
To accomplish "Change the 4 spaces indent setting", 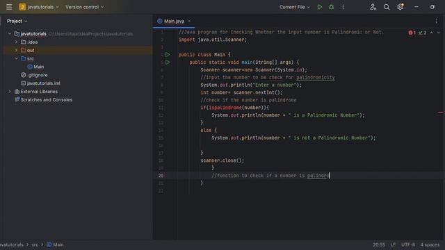I will pyautogui.click(x=430, y=244).
